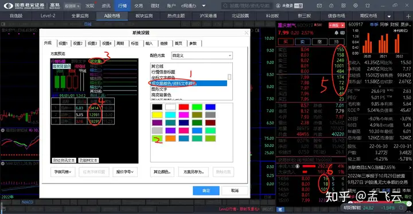The height and width of the screenshot is (214, 413).
Task: Click the search input field at top
Action: 247,6
